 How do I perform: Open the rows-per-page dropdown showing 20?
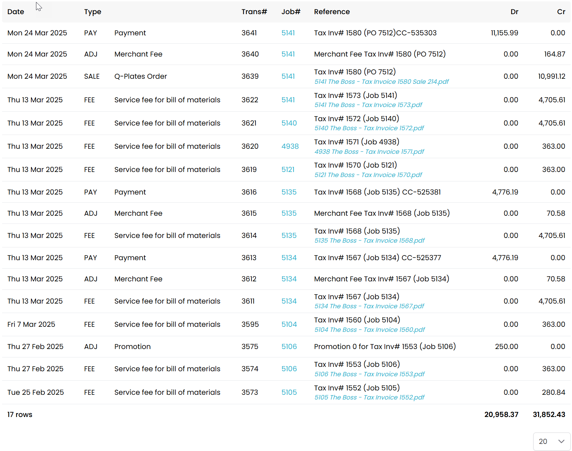tap(551, 441)
